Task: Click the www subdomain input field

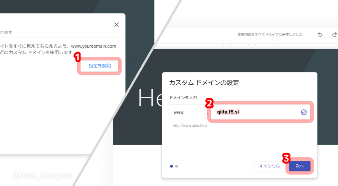Action: (186, 112)
